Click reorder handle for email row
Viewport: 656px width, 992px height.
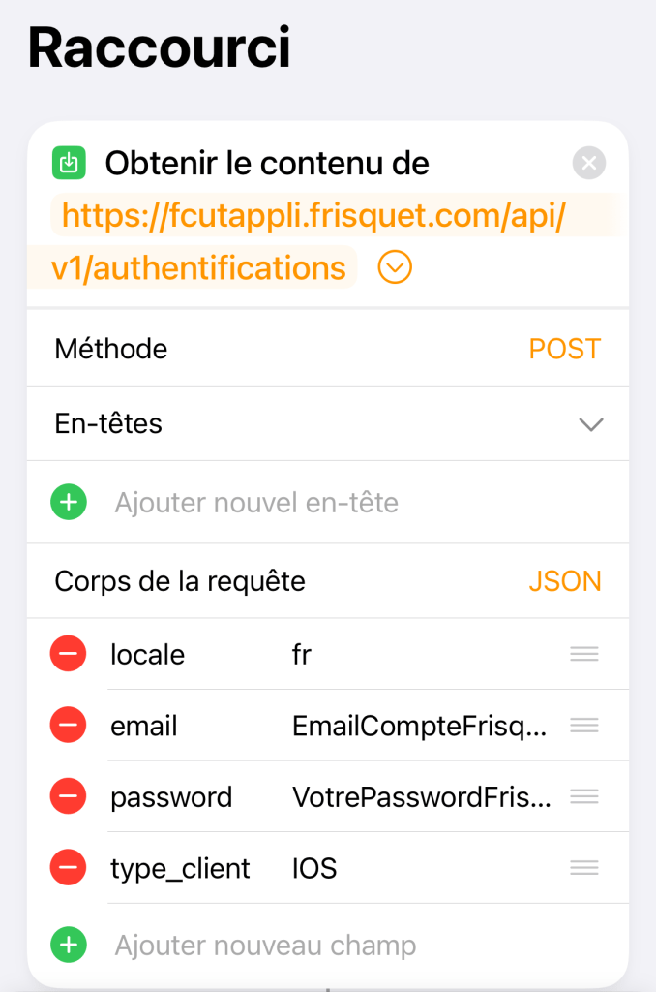point(583,726)
